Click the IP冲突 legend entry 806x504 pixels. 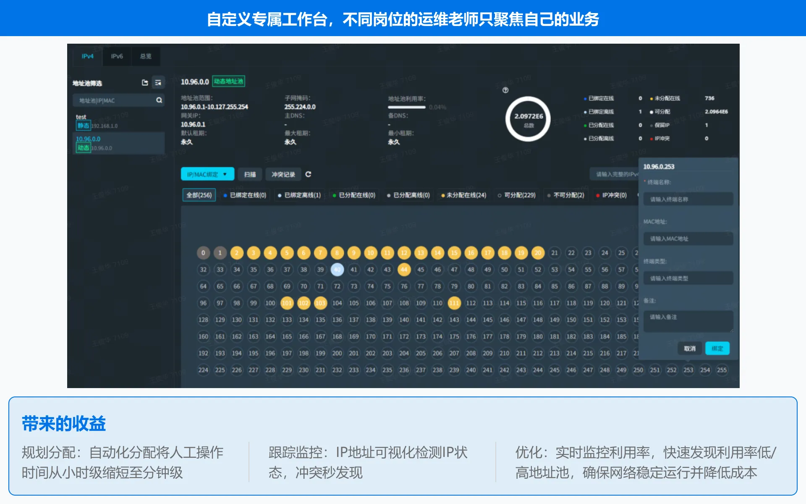pos(660,139)
